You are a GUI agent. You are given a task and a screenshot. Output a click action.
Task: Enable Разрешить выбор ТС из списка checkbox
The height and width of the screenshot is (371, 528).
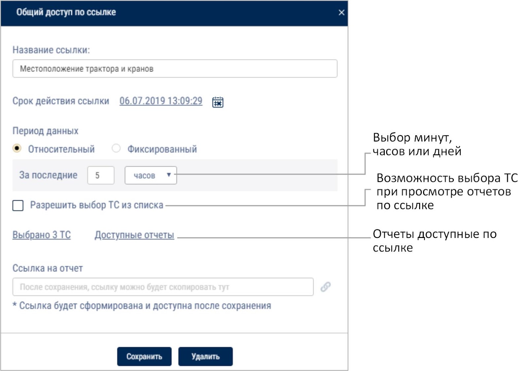(x=18, y=205)
